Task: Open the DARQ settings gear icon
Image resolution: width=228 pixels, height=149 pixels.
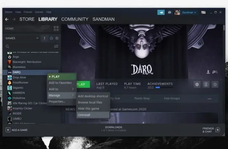Action: tap(197, 84)
